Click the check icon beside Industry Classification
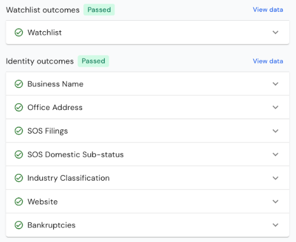 (18, 178)
